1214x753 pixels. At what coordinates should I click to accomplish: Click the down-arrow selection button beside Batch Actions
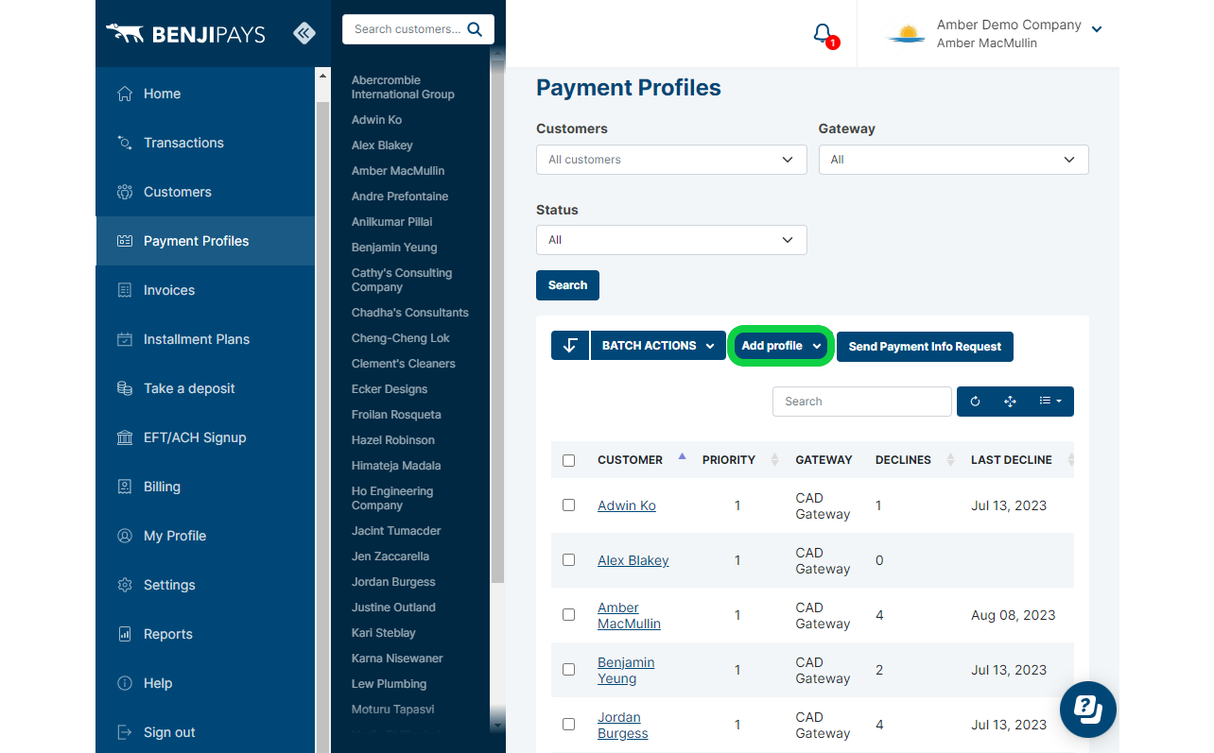pos(570,346)
